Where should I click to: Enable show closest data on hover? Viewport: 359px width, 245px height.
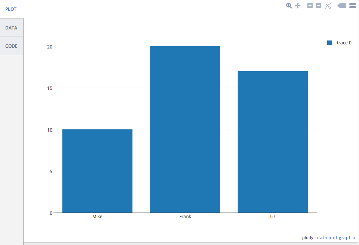coord(342,6)
